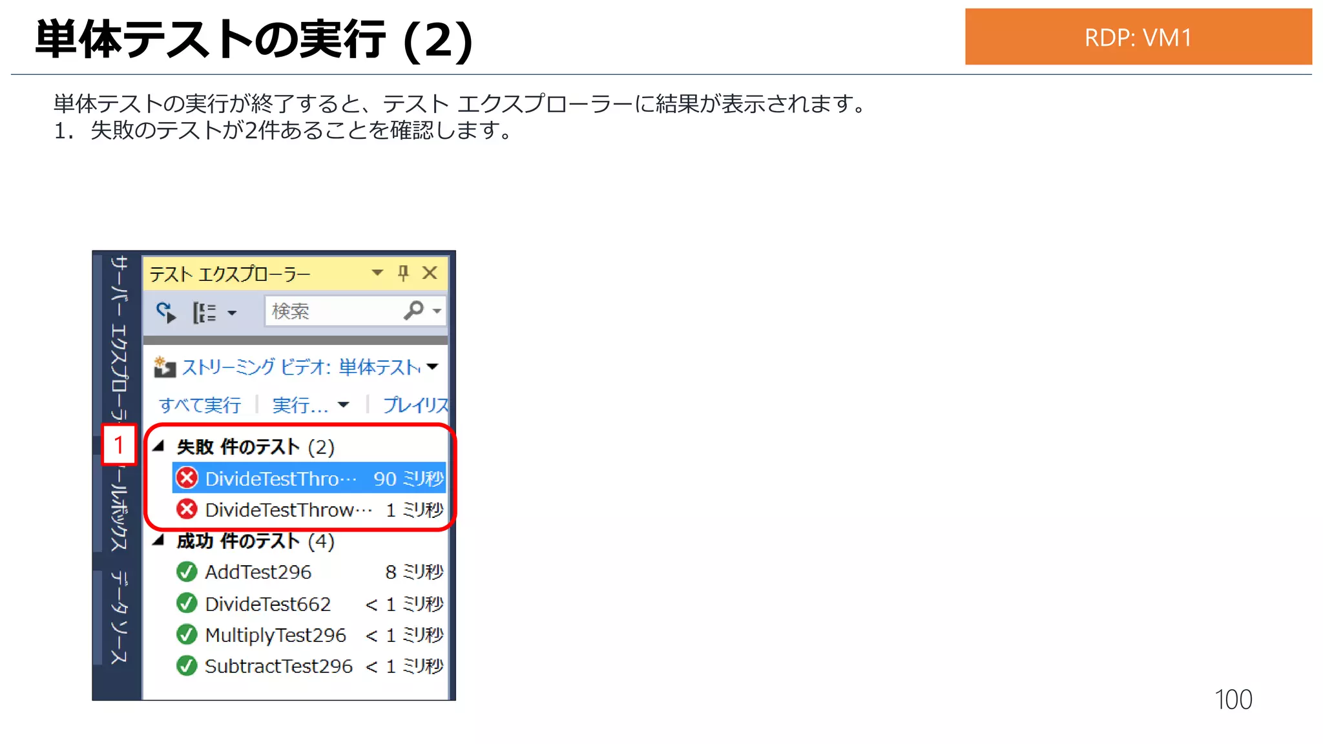The image size is (1323, 744).
Task: Click the green pass icon beside AddTest296
Action: [x=187, y=572]
